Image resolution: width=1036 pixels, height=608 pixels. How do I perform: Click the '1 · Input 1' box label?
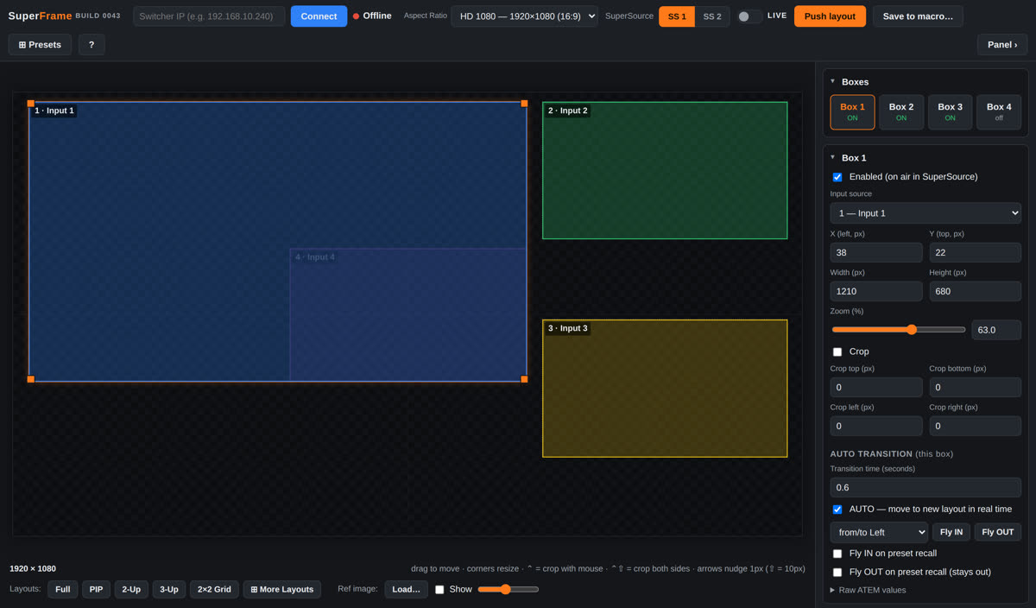click(54, 111)
